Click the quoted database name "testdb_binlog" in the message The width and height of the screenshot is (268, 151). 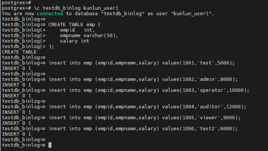coord(123,14)
